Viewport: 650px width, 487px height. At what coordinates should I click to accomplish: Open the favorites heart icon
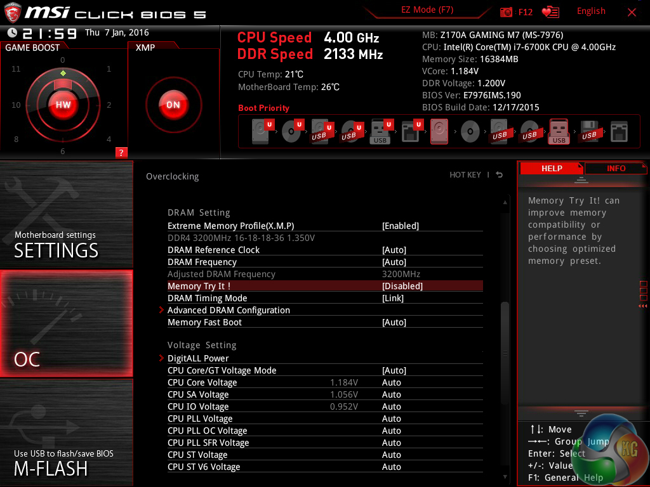pyautogui.click(x=550, y=12)
